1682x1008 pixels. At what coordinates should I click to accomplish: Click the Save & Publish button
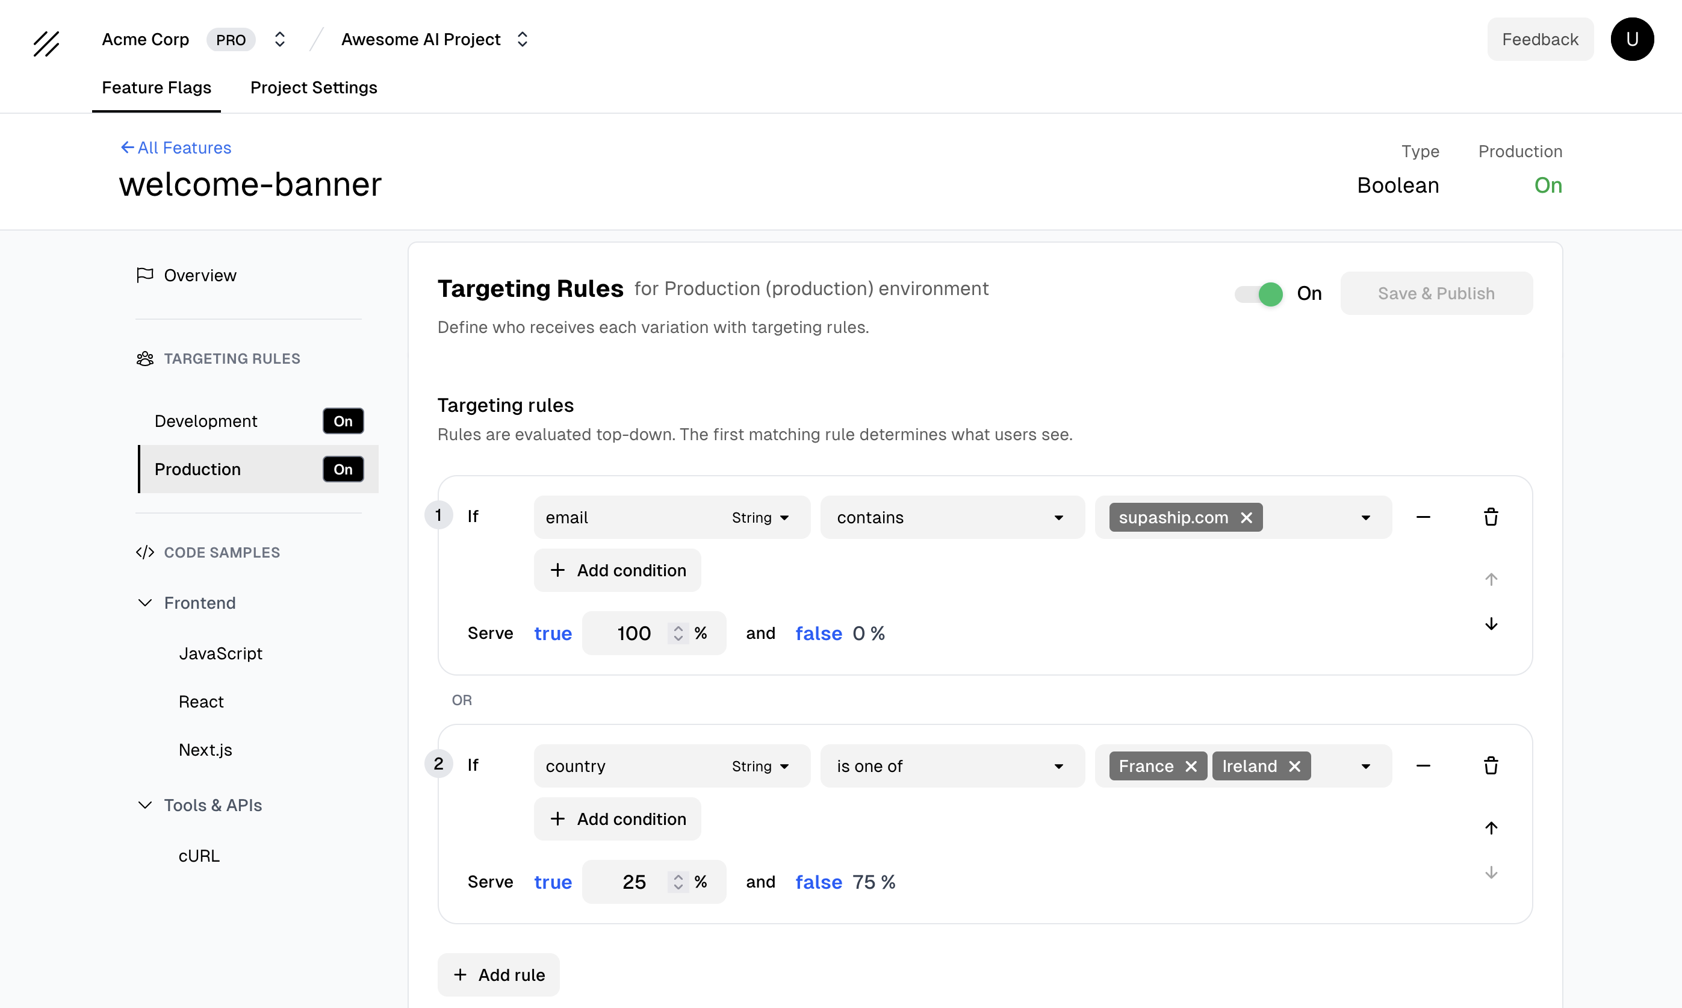tap(1436, 293)
